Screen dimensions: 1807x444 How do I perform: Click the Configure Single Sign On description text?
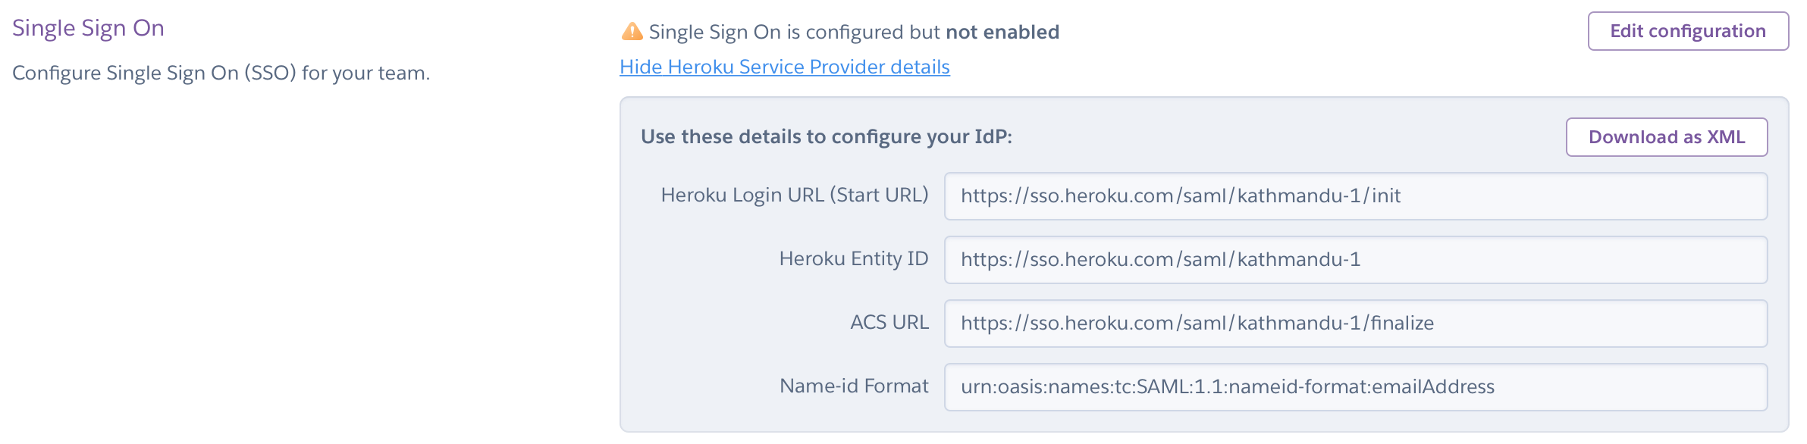[x=221, y=73]
